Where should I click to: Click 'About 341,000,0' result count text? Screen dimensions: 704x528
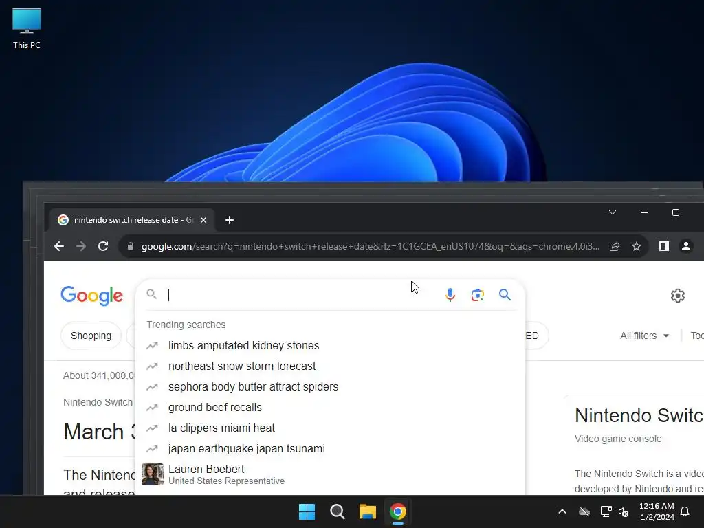pyautogui.click(x=99, y=375)
